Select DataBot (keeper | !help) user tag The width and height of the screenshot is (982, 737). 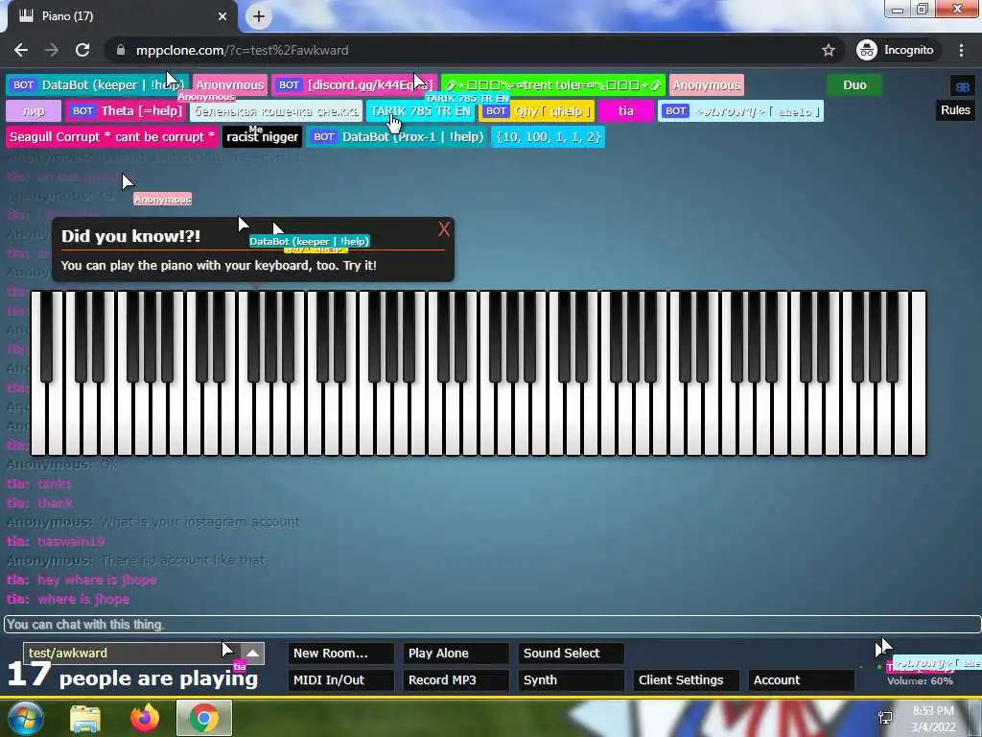[x=97, y=85]
